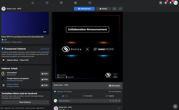This screenshot has height=110, width=179.
Task: Like Digital Landlord with Suka button
Action: coord(44,85)
